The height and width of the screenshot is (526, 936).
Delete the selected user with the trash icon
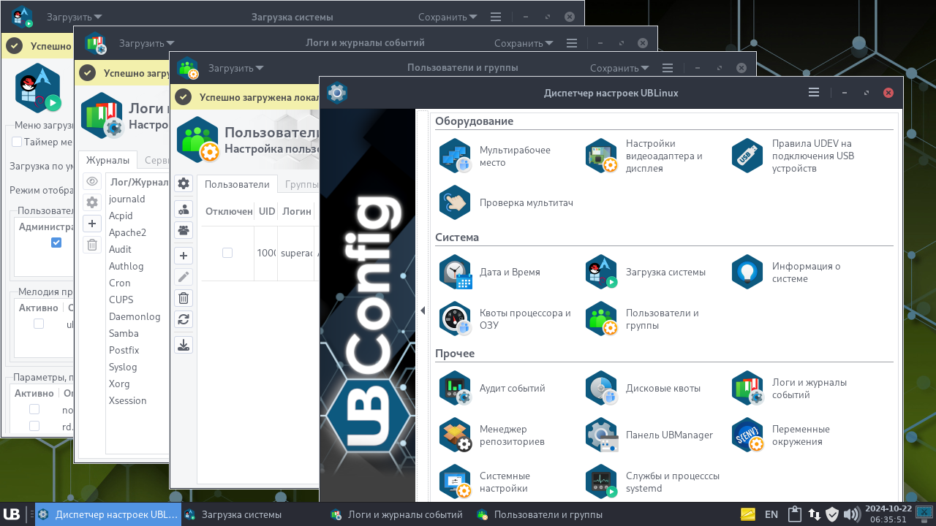click(x=184, y=298)
